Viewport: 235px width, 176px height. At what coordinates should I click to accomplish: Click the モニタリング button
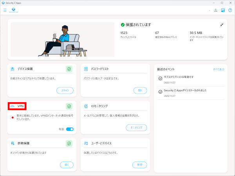[136, 128]
